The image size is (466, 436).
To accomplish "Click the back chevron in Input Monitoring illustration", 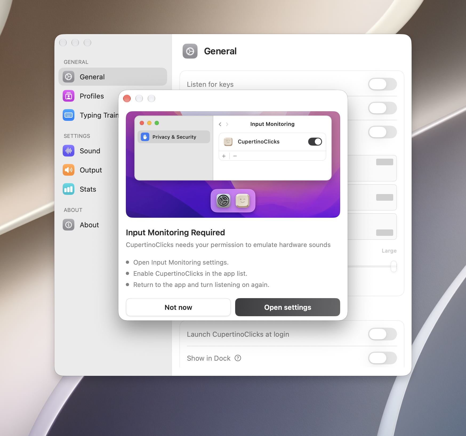I will [x=220, y=124].
